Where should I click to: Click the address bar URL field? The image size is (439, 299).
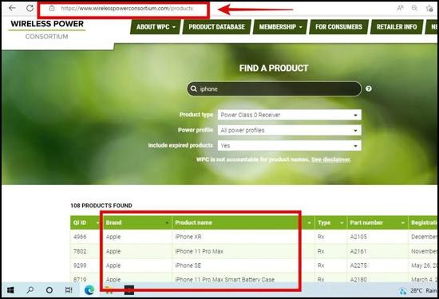[x=127, y=9]
